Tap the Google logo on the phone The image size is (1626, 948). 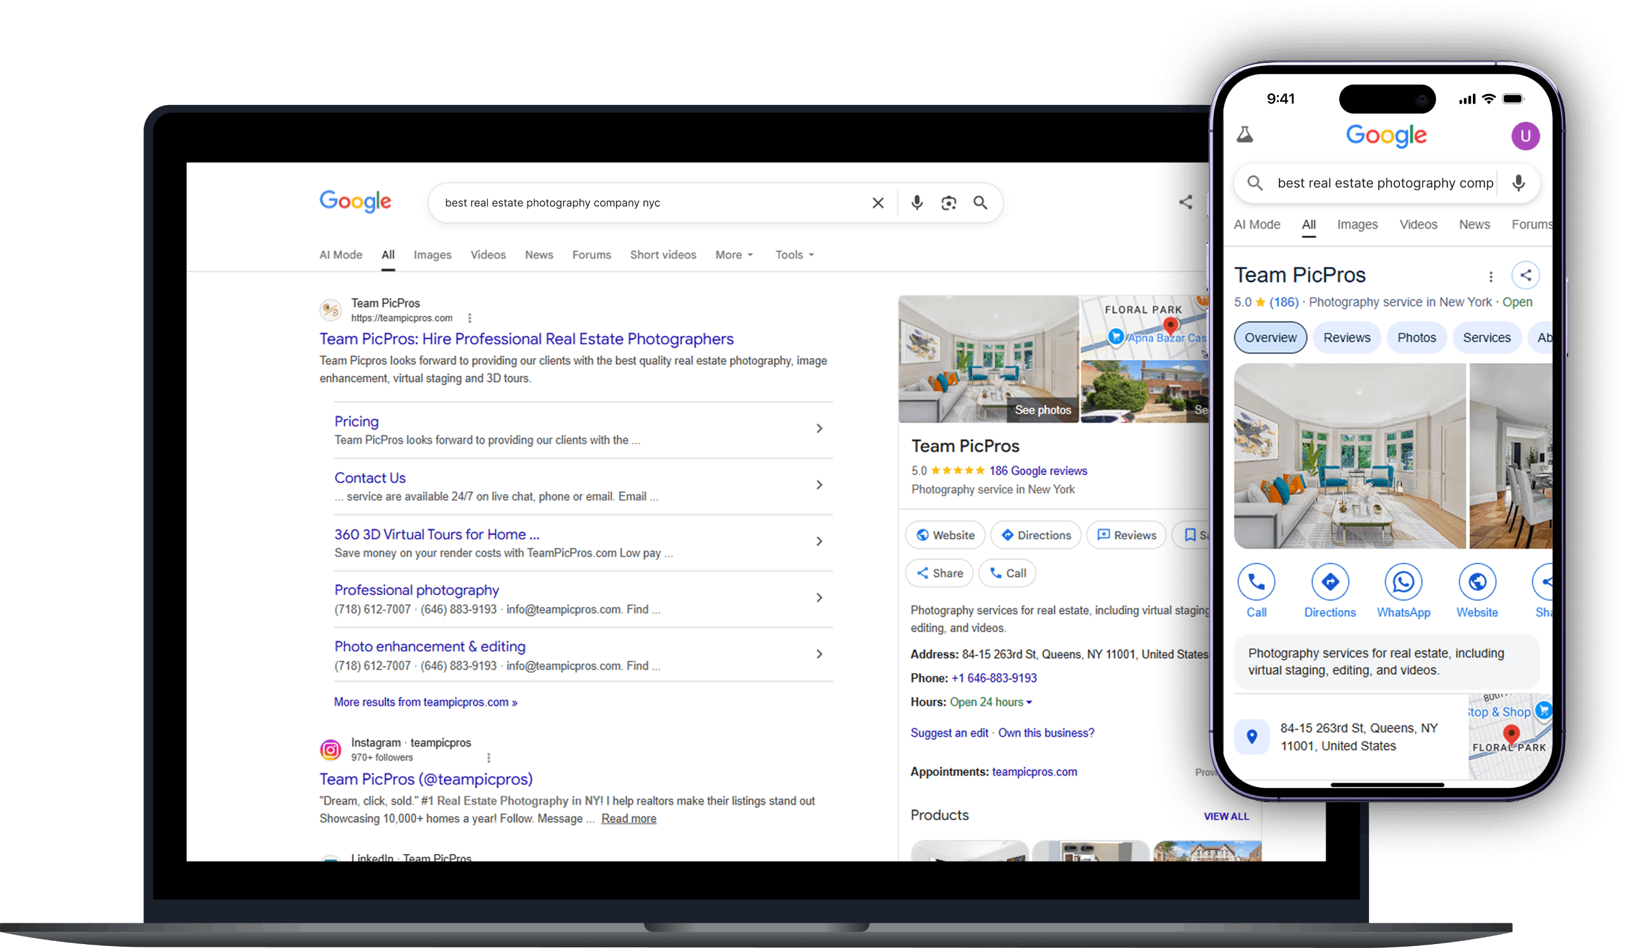click(1386, 136)
